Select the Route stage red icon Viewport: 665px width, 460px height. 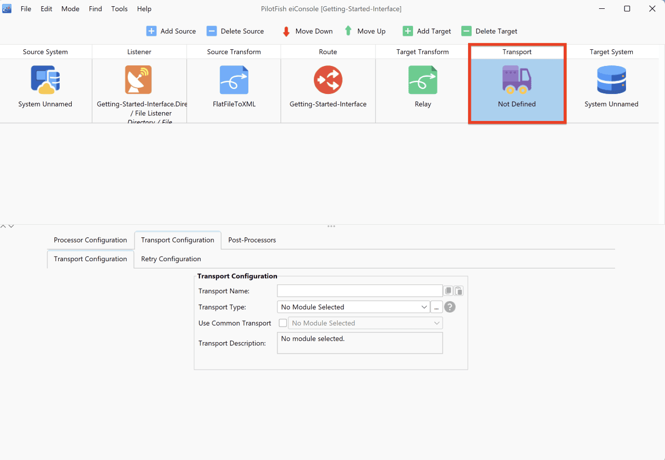pos(328,79)
